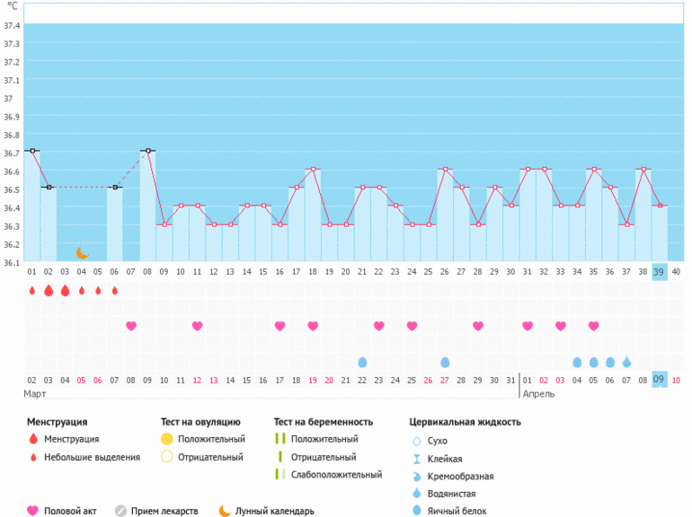Click yellow filled circle for positive ovulation test

pyautogui.click(x=166, y=439)
